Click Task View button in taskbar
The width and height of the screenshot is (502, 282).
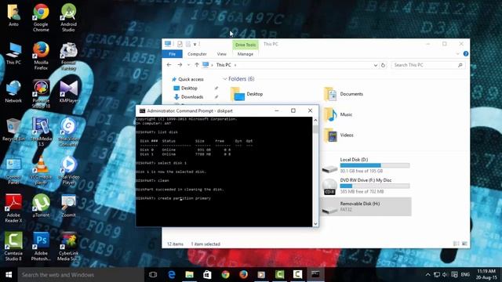[153, 274]
